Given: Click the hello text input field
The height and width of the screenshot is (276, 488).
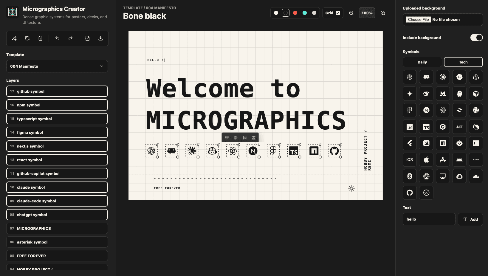Looking at the screenshot, I should click(429, 219).
